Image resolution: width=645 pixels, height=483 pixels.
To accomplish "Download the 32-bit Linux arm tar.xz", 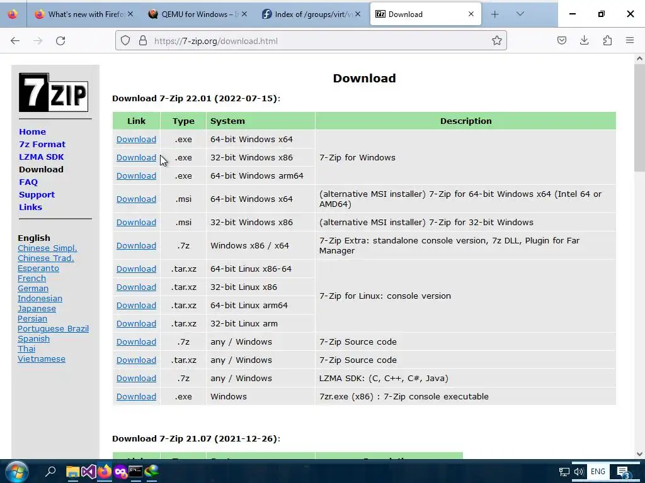I will [136, 324].
